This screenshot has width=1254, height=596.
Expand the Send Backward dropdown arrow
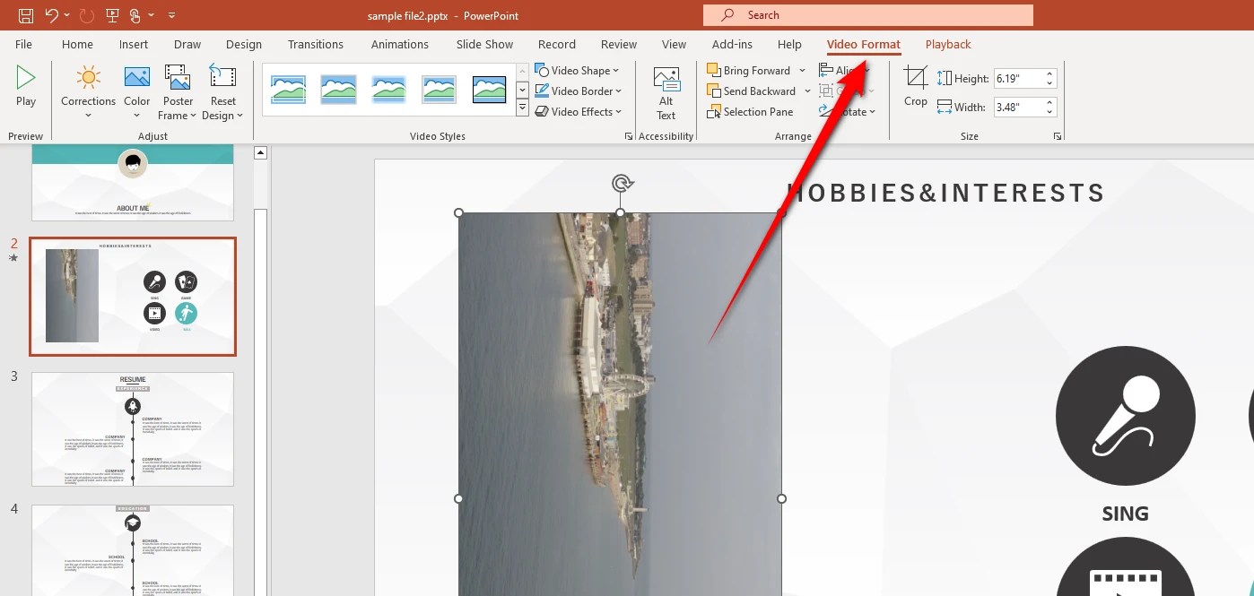(x=806, y=91)
